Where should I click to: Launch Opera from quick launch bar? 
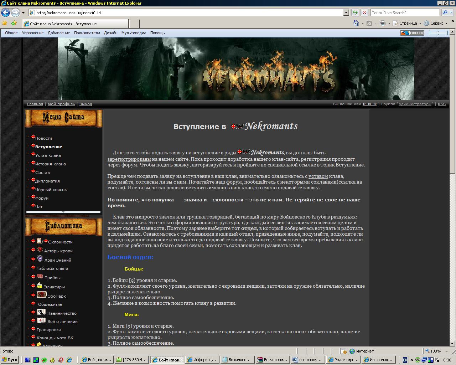61,360
